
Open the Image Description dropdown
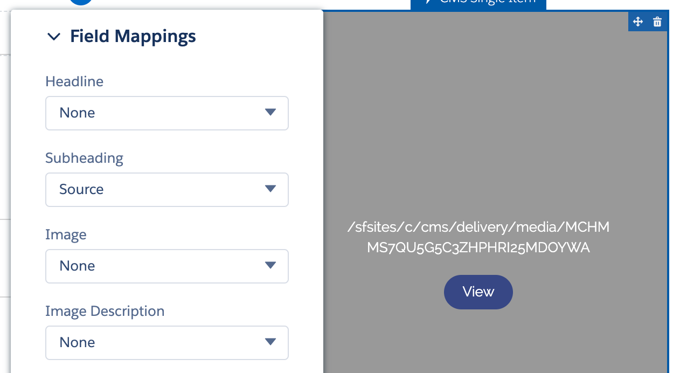167,343
